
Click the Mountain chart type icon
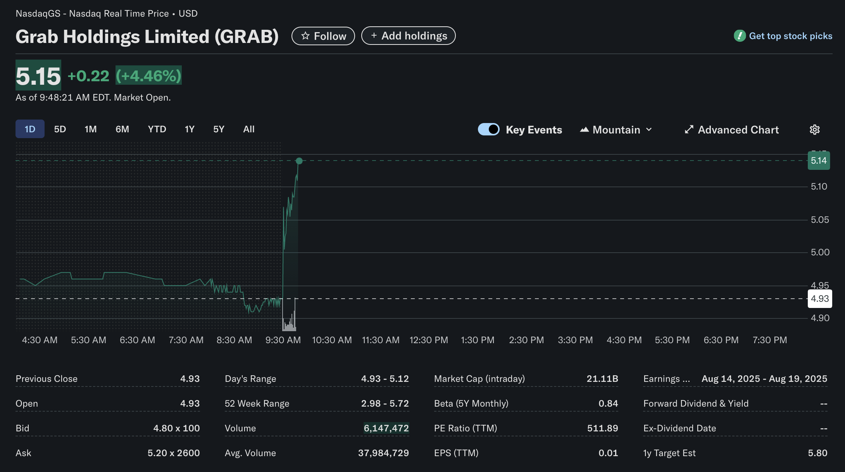tap(584, 130)
